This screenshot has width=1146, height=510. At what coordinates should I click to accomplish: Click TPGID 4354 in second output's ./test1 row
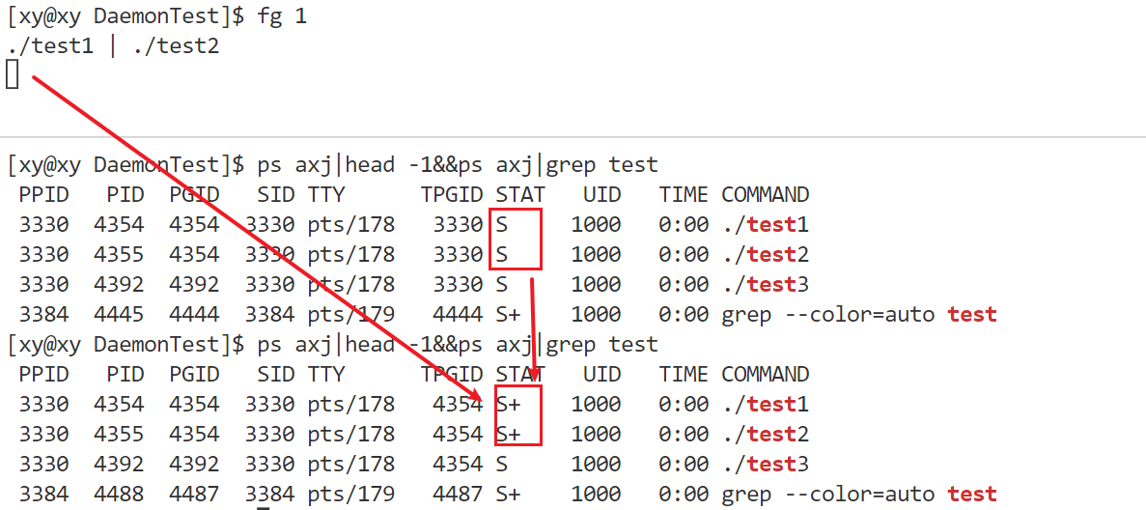point(458,405)
